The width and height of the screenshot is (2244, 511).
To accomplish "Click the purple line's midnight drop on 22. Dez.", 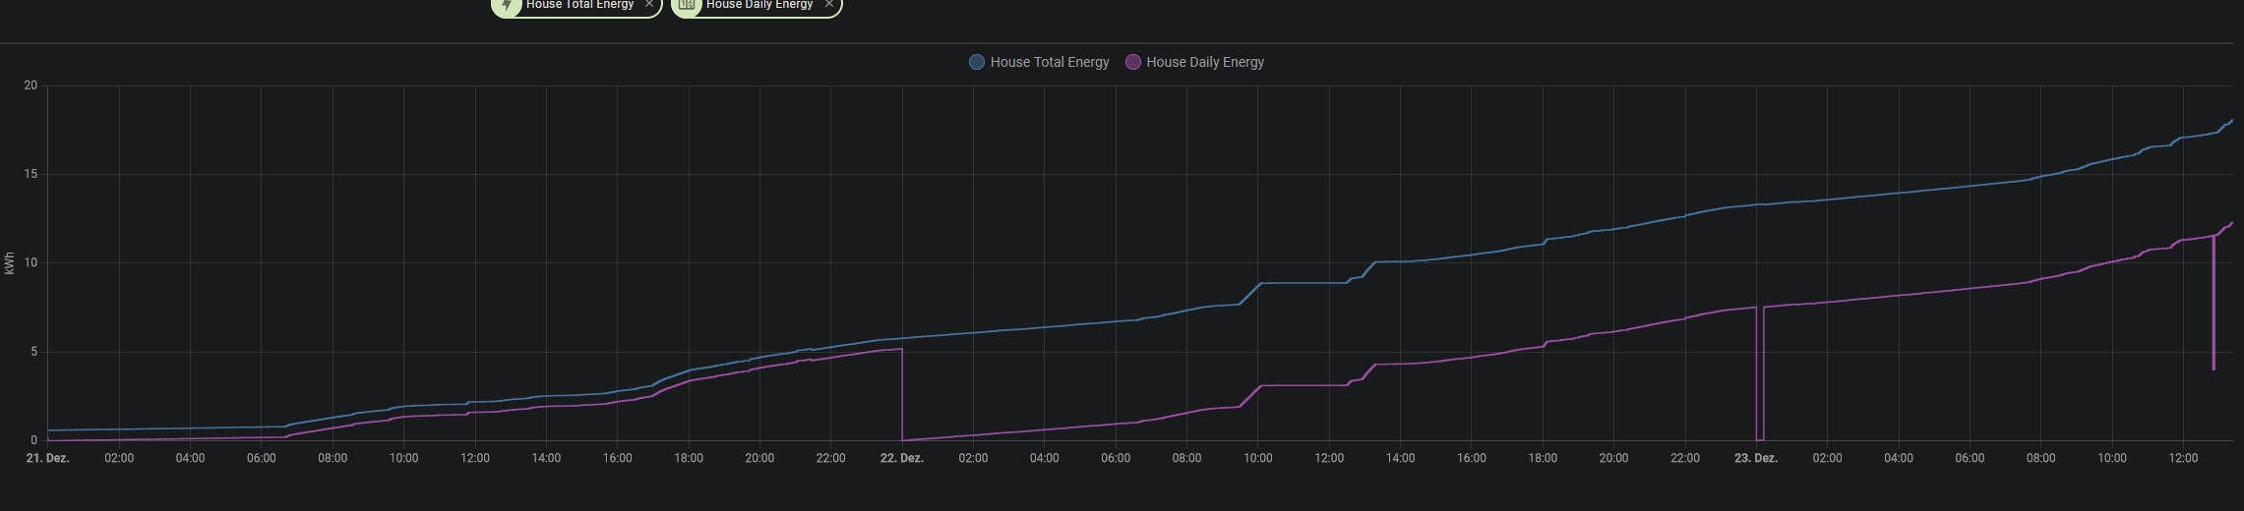I will coord(902,393).
